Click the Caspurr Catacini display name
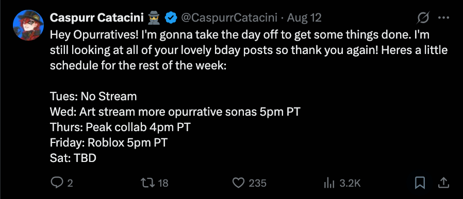 pyautogui.click(x=96, y=18)
